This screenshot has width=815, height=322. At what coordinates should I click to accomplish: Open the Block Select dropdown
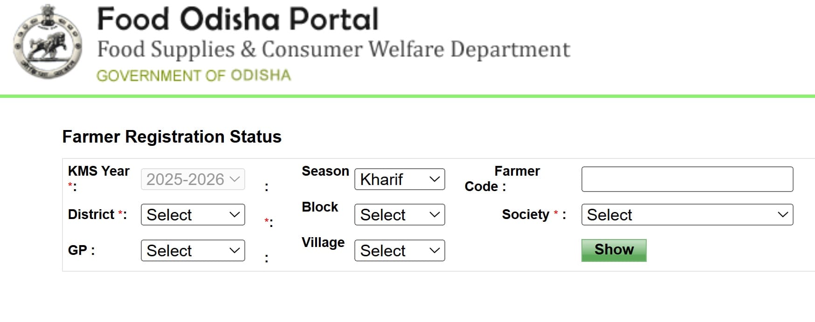click(399, 215)
